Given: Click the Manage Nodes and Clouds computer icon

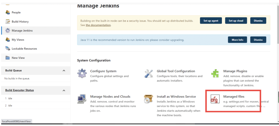Looking at the screenshot, I should (x=82, y=99).
